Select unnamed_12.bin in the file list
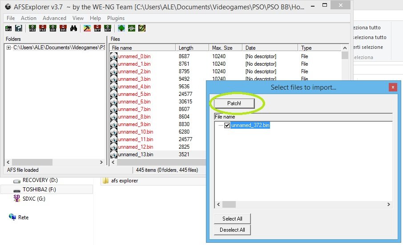Image resolution: width=403 pixels, height=245 pixels. pyautogui.click(x=136, y=147)
